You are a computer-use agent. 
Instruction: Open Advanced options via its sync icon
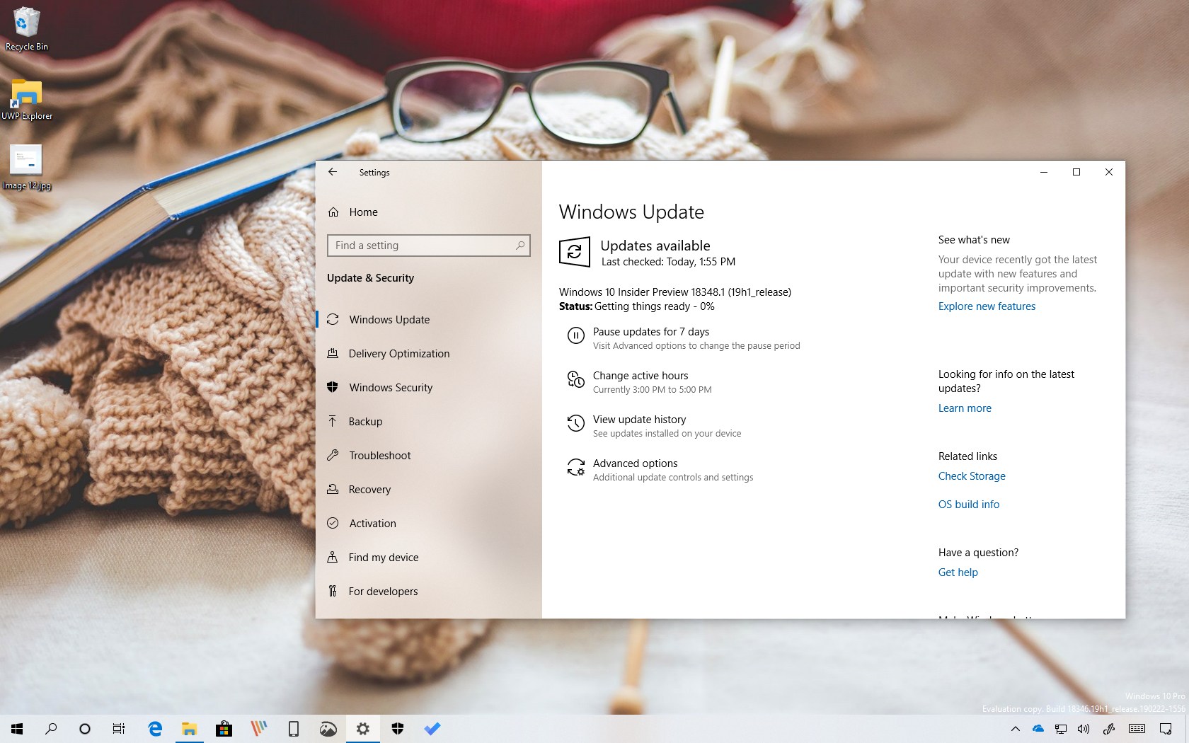(x=575, y=468)
